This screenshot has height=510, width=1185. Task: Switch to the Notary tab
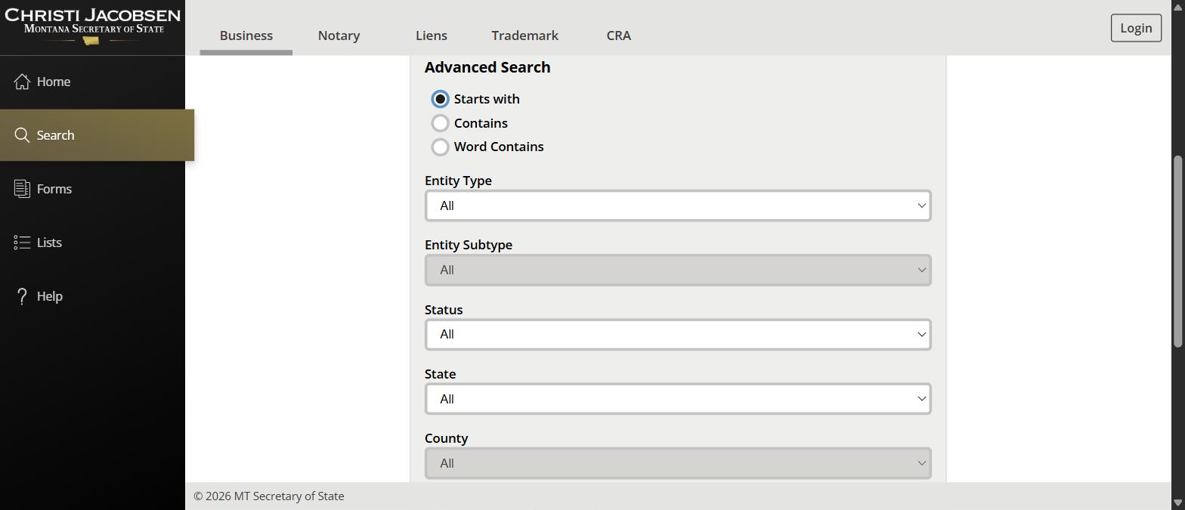click(x=339, y=36)
